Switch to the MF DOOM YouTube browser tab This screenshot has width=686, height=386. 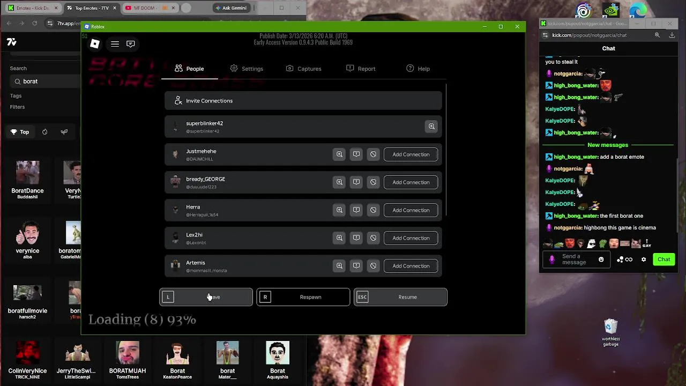[150, 8]
